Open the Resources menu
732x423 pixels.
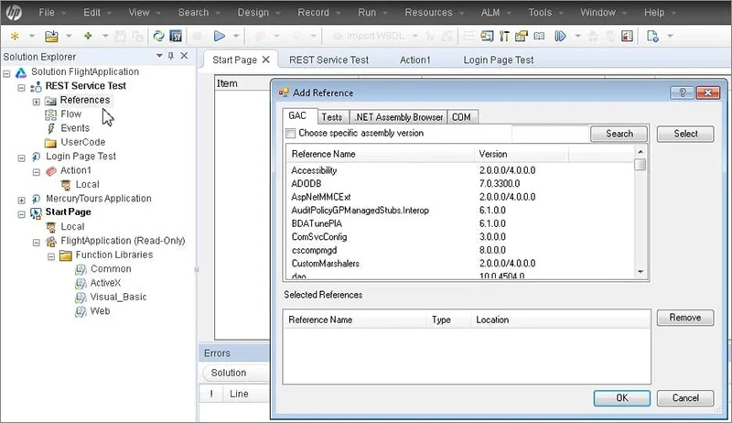click(x=428, y=13)
